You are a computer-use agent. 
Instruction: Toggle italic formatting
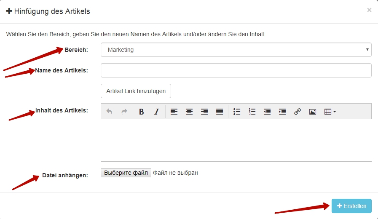[x=157, y=112]
